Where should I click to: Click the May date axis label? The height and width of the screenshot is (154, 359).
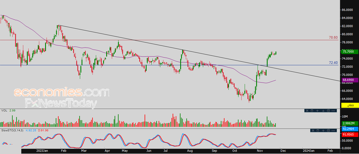point(125,151)
